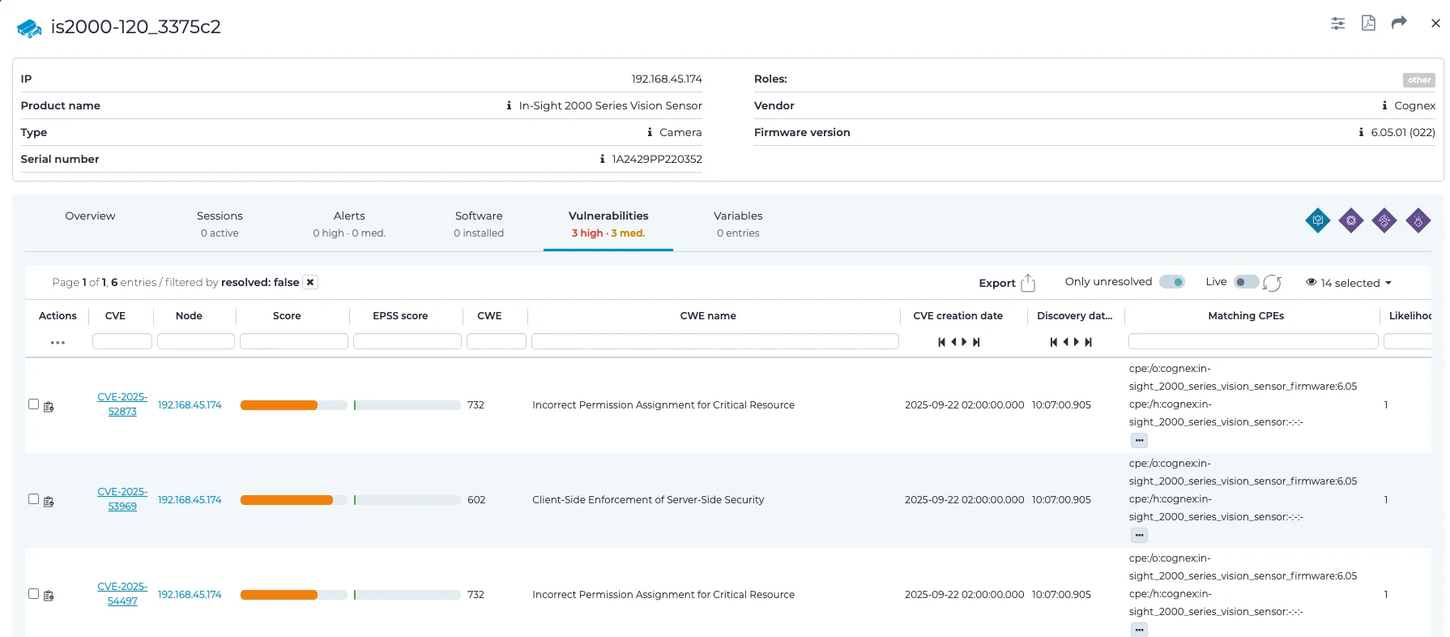Expand more CPEs for CVE-2025-53969 row
The image size is (1450, 637).
pyautogui.click(x=1139, y=536)
